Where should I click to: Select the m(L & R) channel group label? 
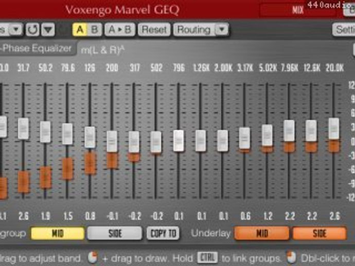pyautogui.click(x=102, y=50)
